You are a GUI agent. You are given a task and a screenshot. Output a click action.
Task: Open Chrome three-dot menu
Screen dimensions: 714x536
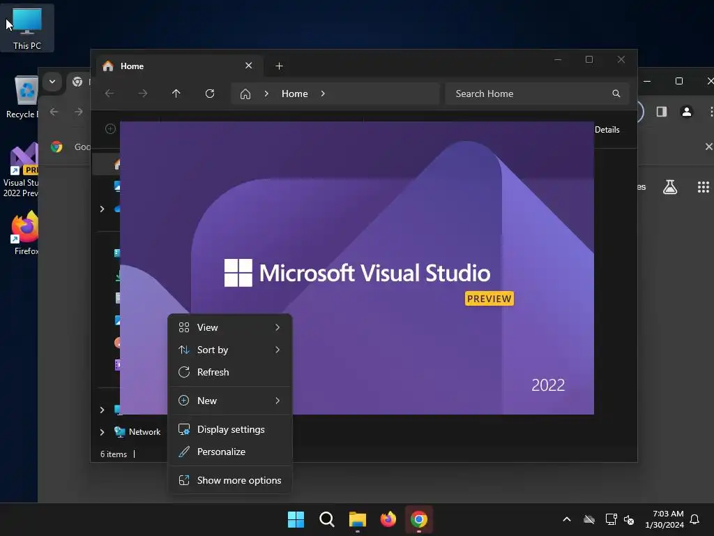[x=711, y=112]
